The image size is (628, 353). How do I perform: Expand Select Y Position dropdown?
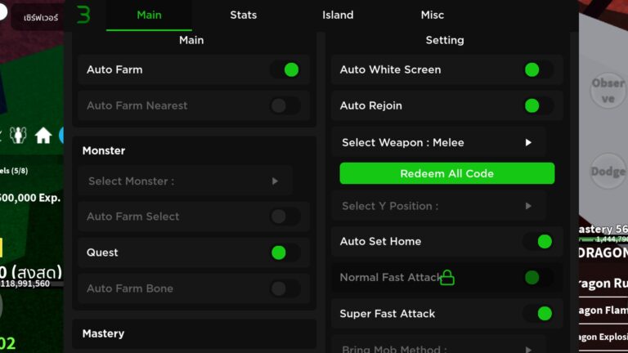(x=438, y=206)
